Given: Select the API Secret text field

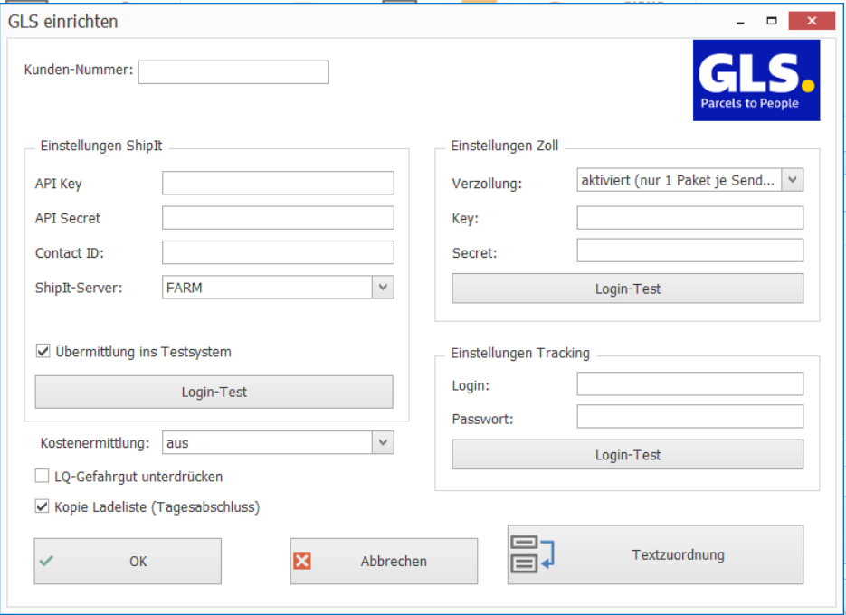Looking at the screenshot, I should tap(278, 218).
